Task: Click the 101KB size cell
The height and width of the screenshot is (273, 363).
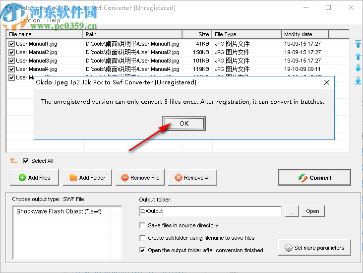Action: (x=201, y=61)
